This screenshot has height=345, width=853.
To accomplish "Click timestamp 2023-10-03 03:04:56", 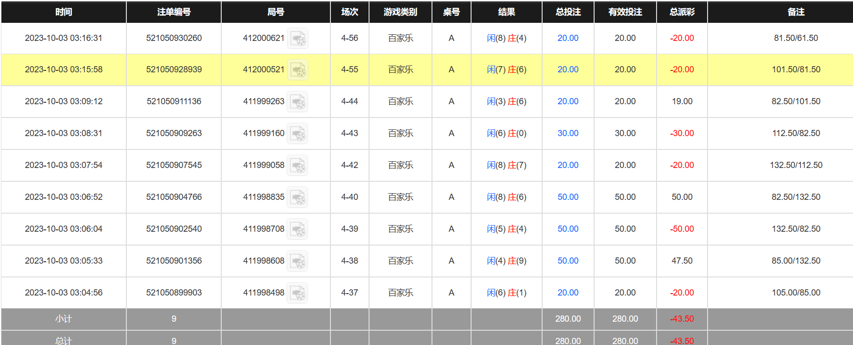I will (x=63, y=293).
